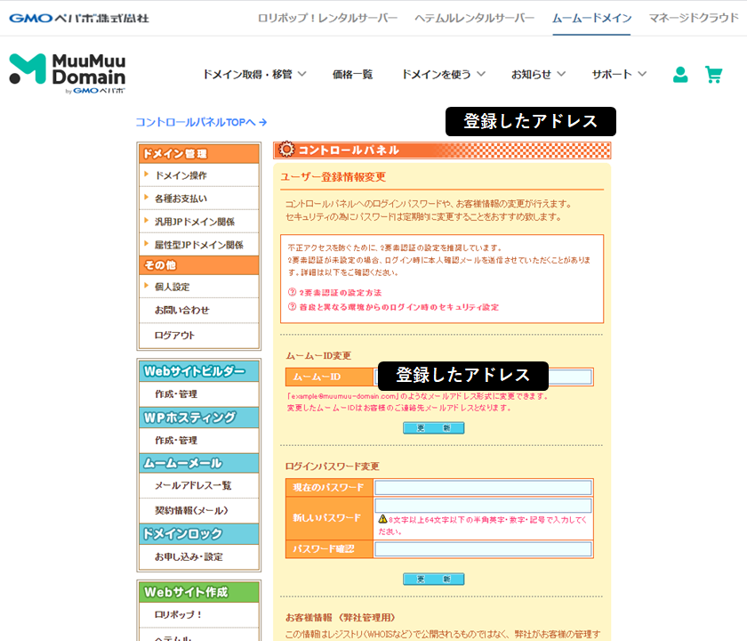Screen dimensions: 747x641
Task: Expand 各種お支払い in sidebar
Action: click(199, 198)
